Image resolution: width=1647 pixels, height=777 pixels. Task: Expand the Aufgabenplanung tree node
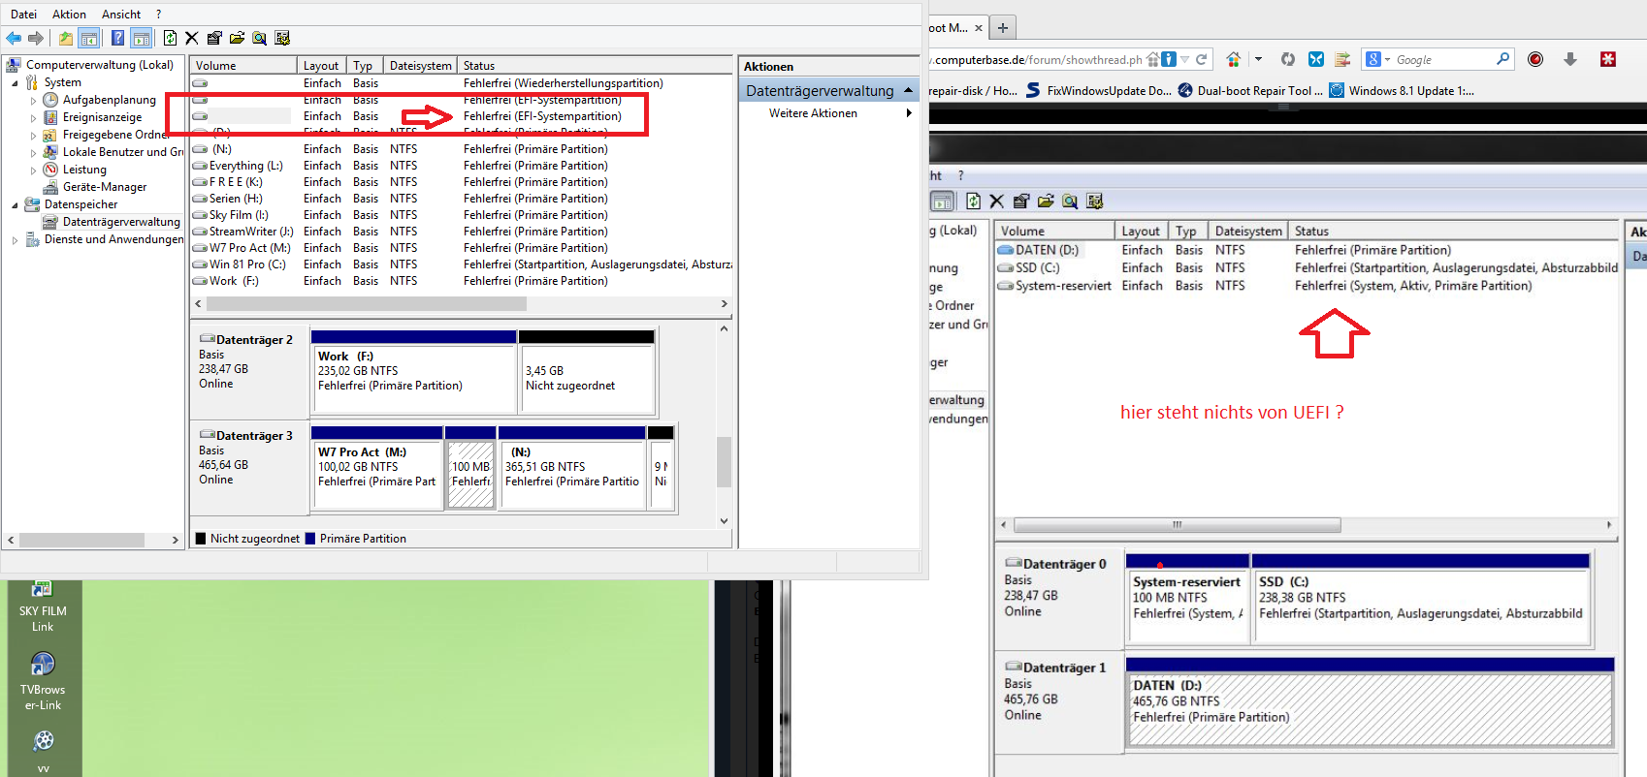pos(33,101)
